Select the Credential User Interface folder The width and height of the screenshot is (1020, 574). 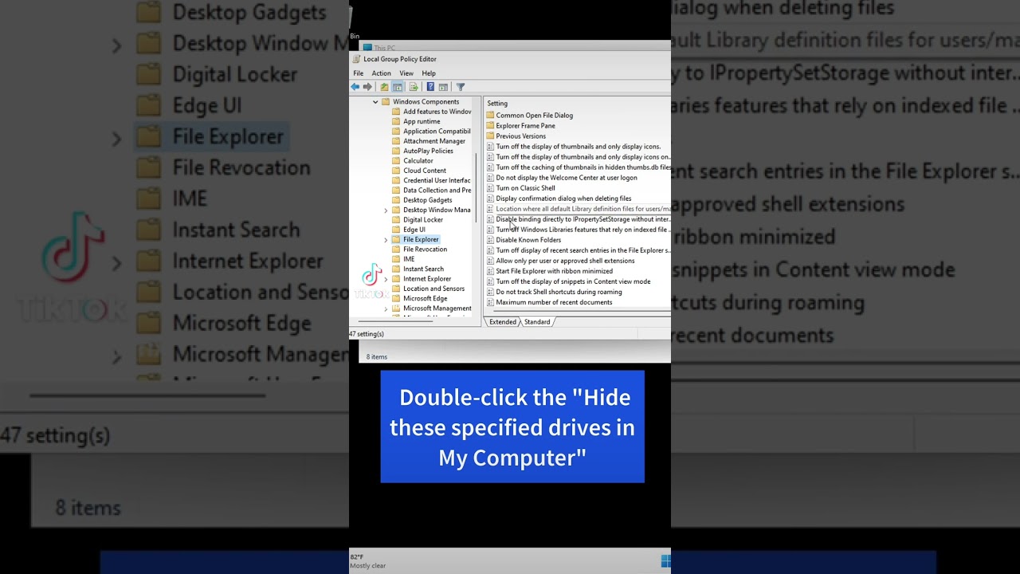pyautogui.click(x=431, y=181)
